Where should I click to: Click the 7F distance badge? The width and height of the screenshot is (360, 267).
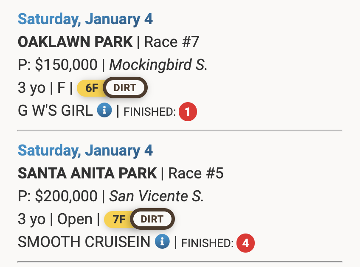(x=119, y=220)
